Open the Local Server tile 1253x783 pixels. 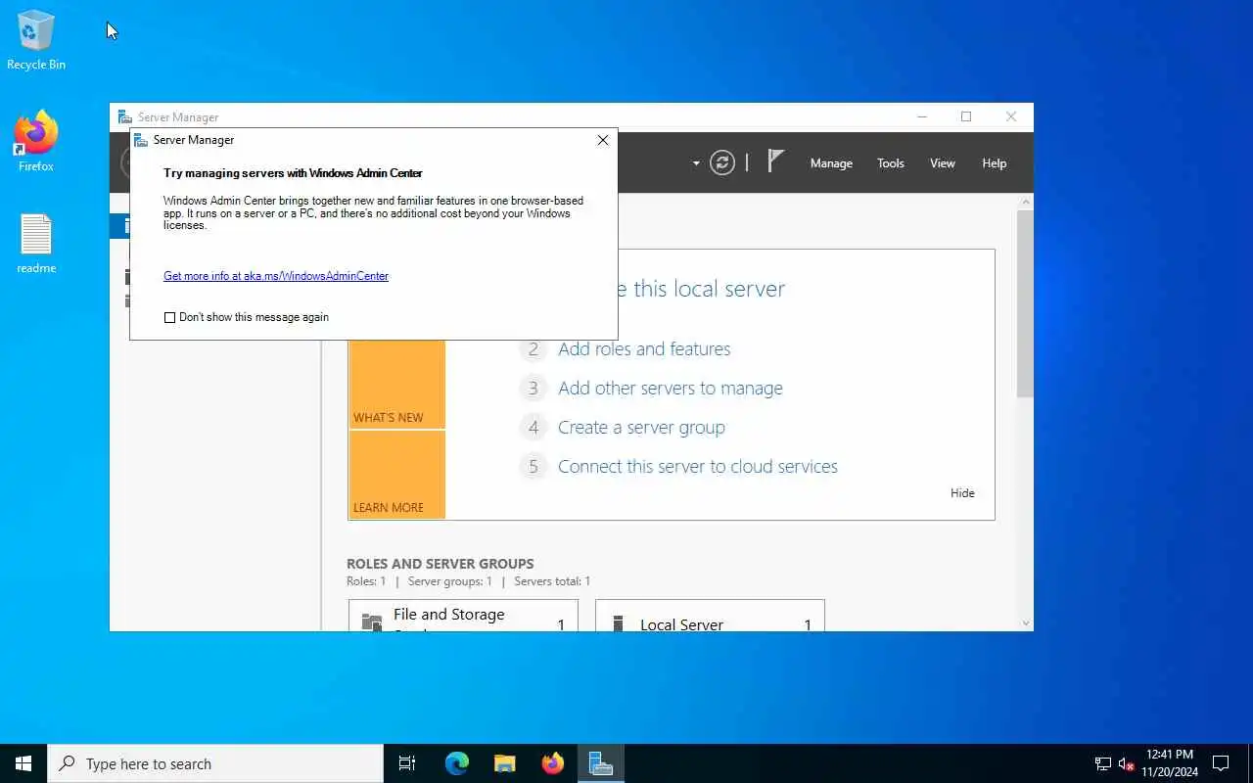[710, 616]
